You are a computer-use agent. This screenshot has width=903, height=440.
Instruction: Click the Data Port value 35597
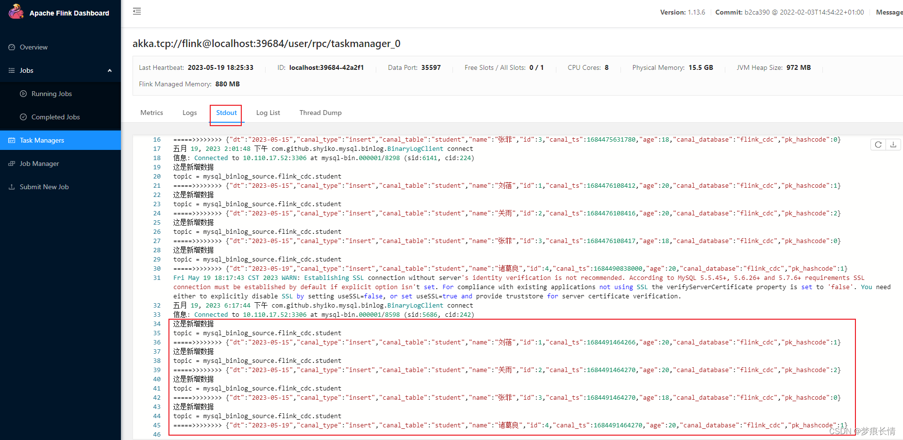coord(431,67)
